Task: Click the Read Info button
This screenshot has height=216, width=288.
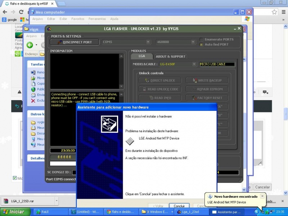Action: tap(160, 98)
